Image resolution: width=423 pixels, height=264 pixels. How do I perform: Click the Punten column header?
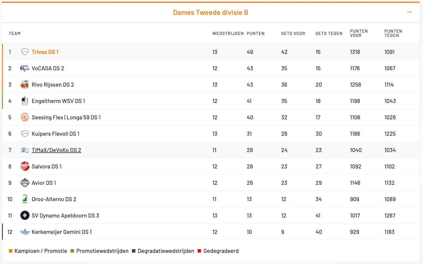point(255,33)
